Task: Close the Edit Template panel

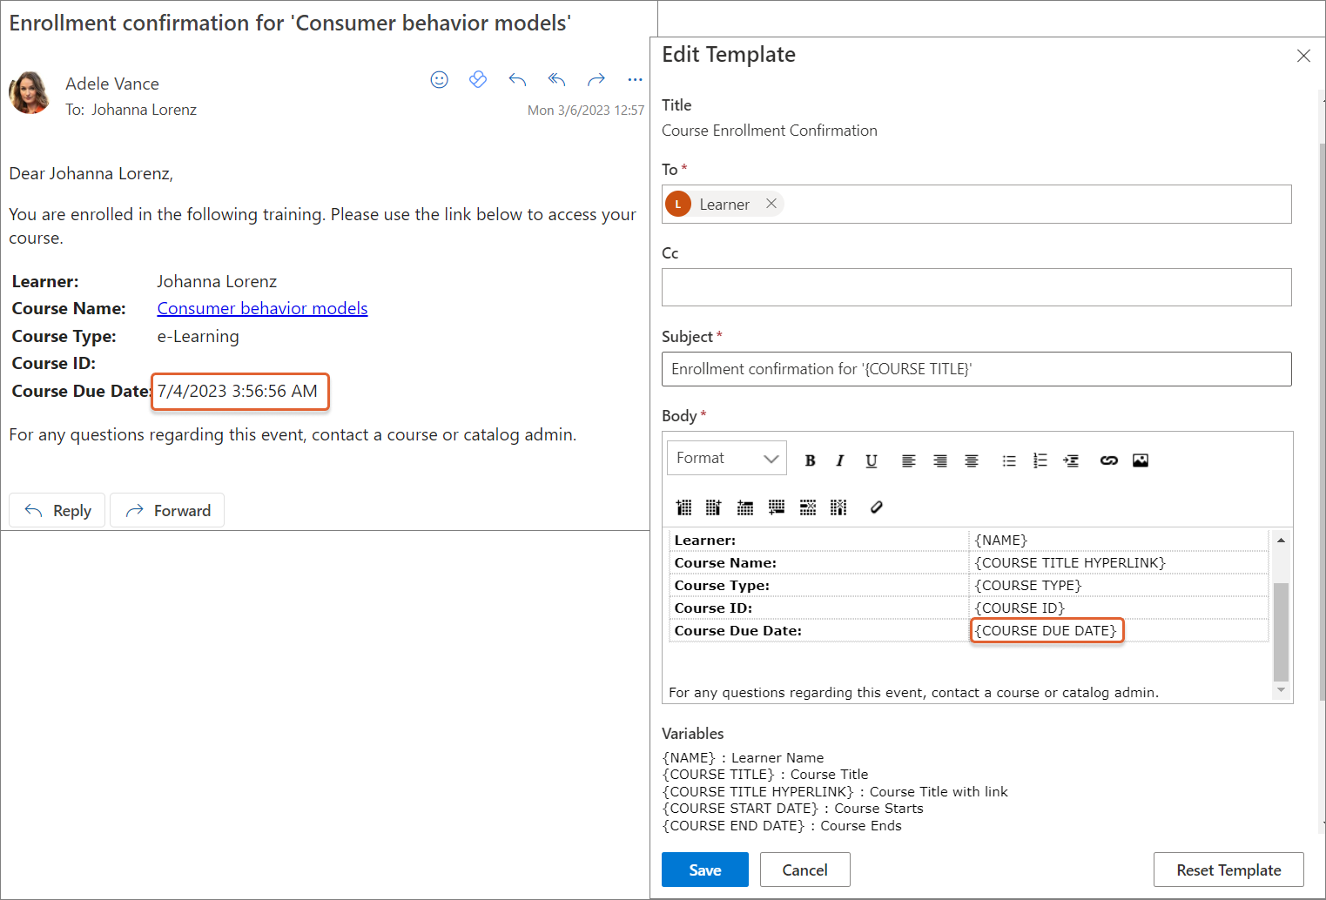Action: click(x=1302, y=56)
